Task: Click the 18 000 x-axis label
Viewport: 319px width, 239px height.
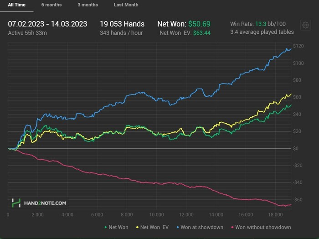Action: (x=275, y=214)
